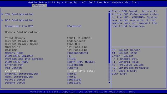Select the Memory Mode option
167x94 pixels.
14,53
